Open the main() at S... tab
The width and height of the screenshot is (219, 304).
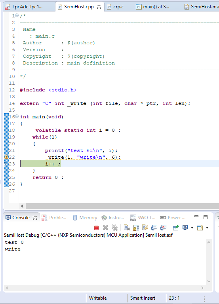(152, 7)
